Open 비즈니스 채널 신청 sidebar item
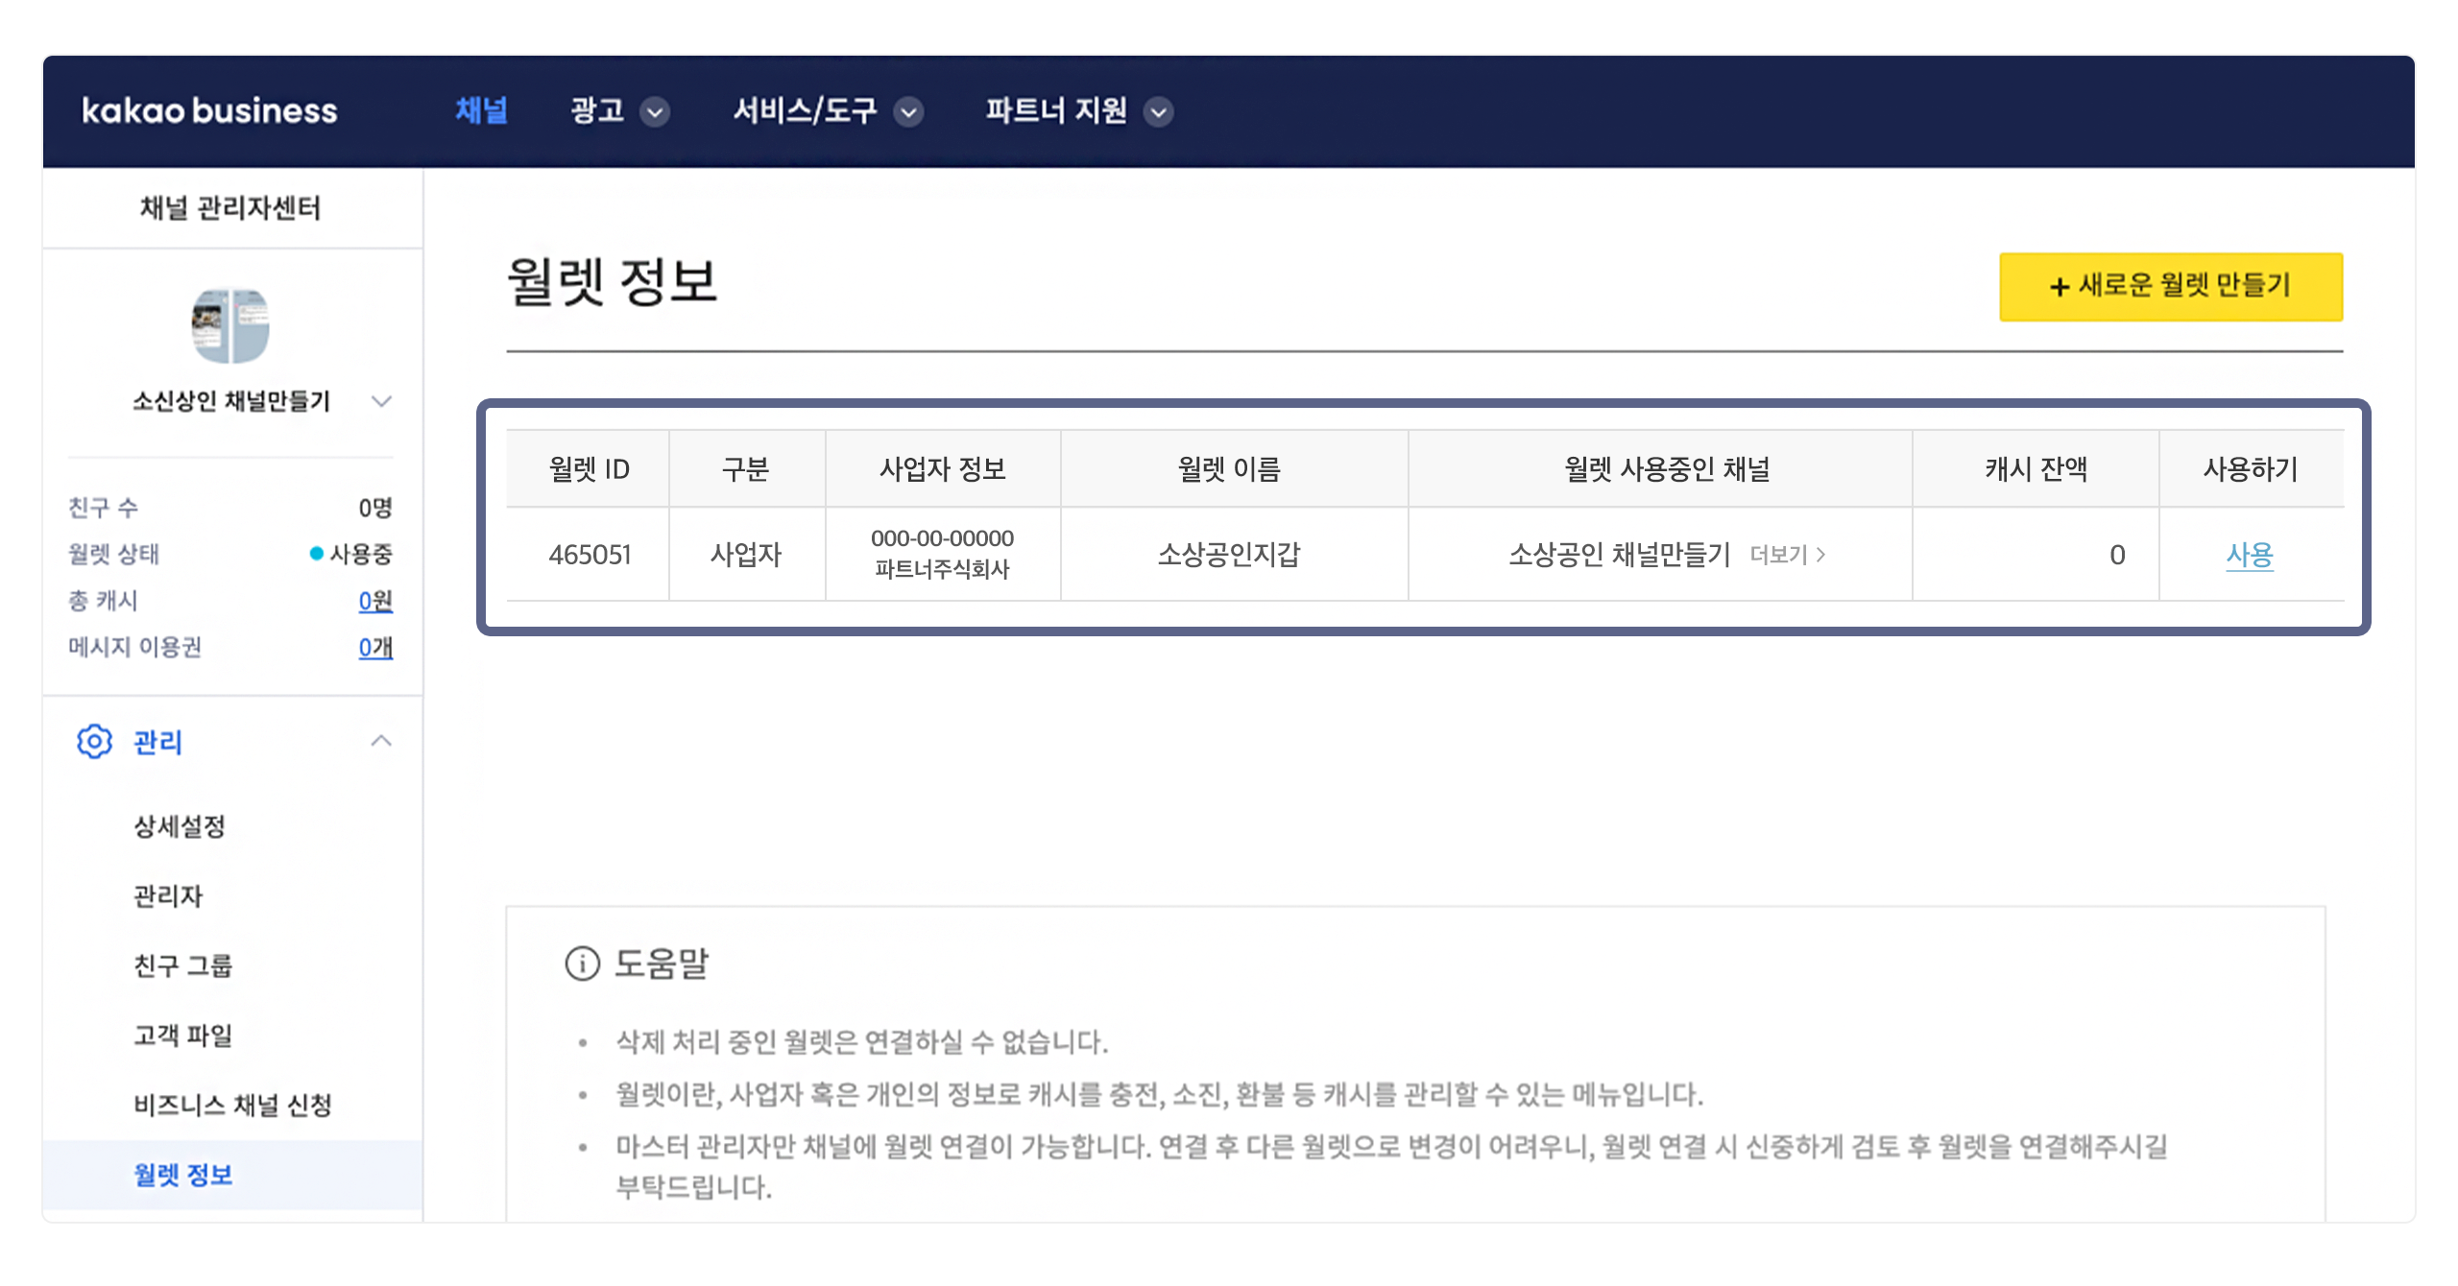The width and height of the screenshot is (2458, 1286). tap(232, 1106)
